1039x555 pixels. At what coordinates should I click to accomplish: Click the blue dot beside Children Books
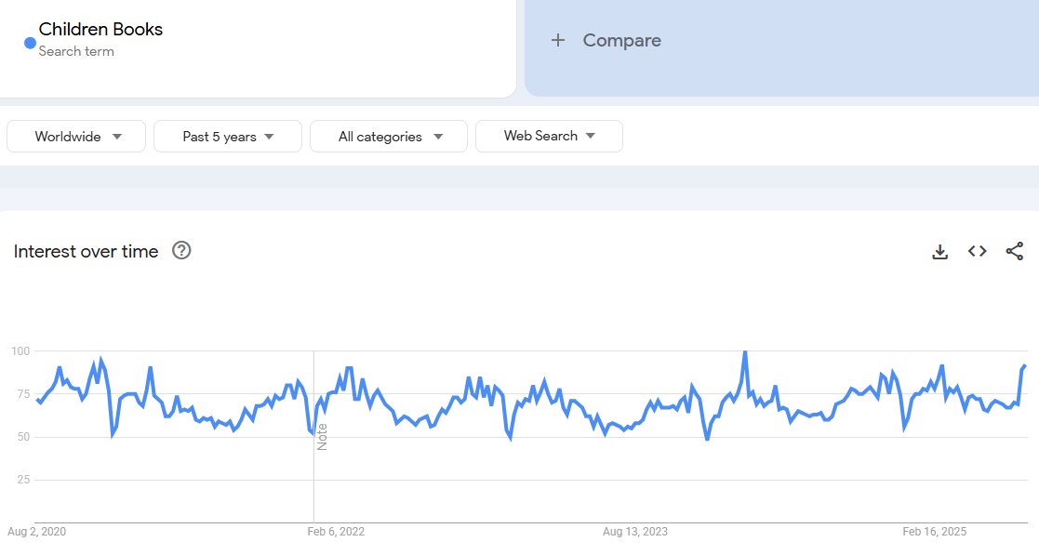30,43
